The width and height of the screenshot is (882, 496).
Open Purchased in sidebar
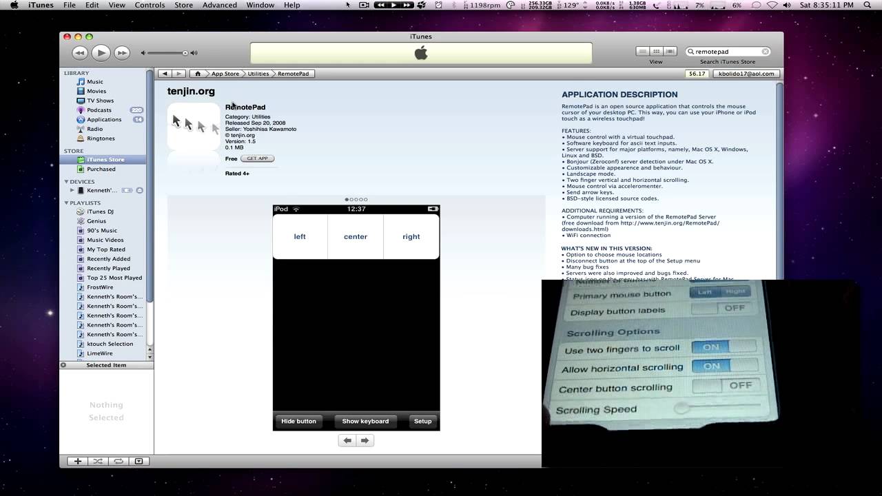click(101, 169)
